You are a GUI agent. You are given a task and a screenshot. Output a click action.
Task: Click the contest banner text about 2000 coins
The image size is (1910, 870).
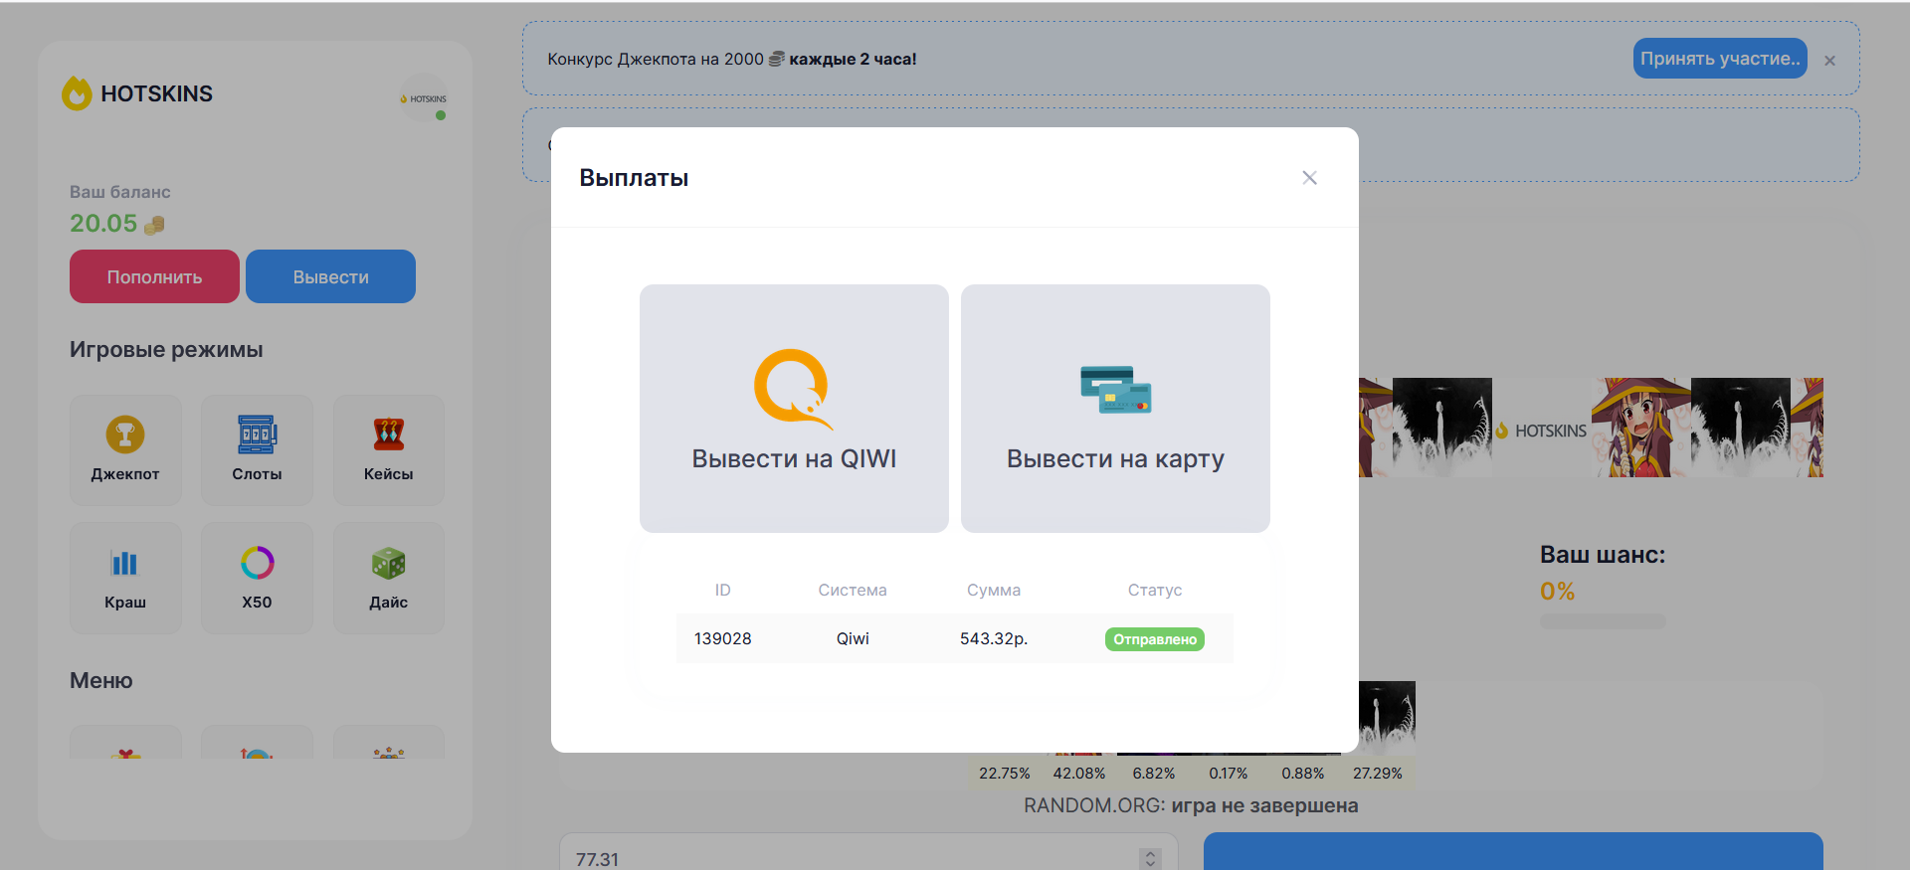[732, 59]
